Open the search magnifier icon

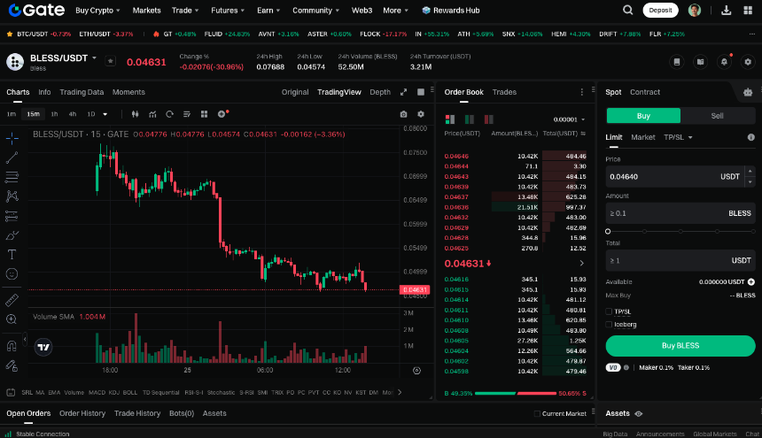tap(628, 11)
